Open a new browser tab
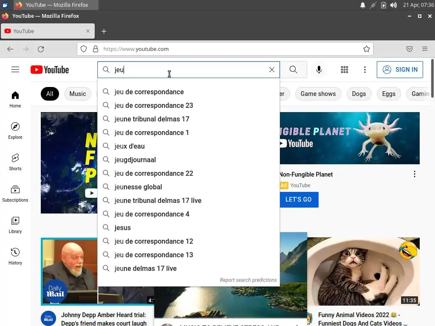Screen dimensions: 435x326 tap(104, 31)
